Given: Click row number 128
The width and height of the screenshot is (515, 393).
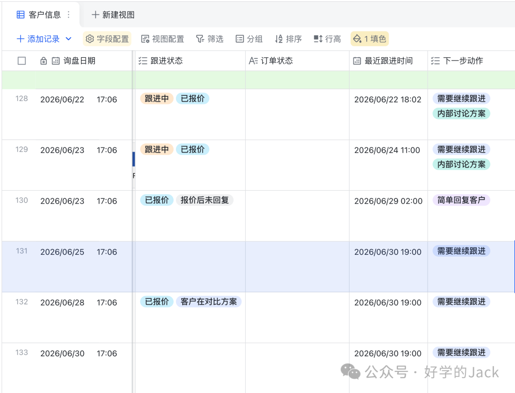Looking at the screenshot, I should (x=21, y=99).
